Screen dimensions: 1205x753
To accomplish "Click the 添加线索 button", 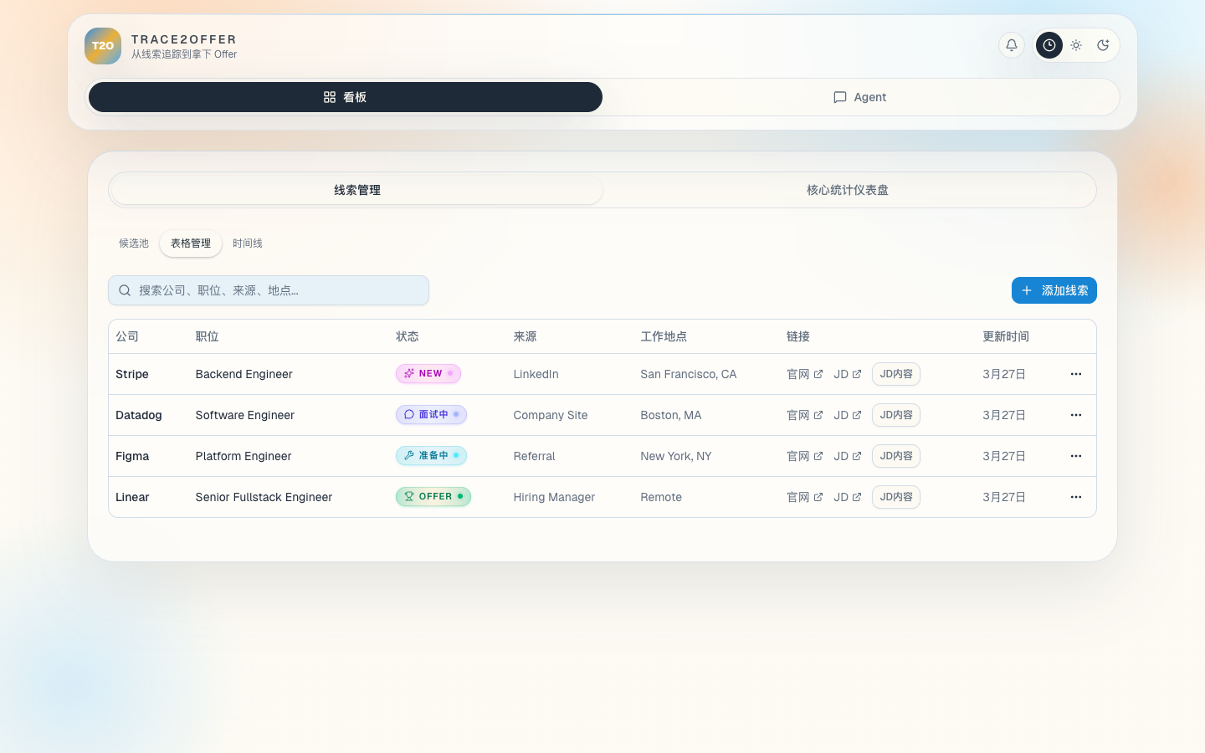I will [x=1054, y=290].
